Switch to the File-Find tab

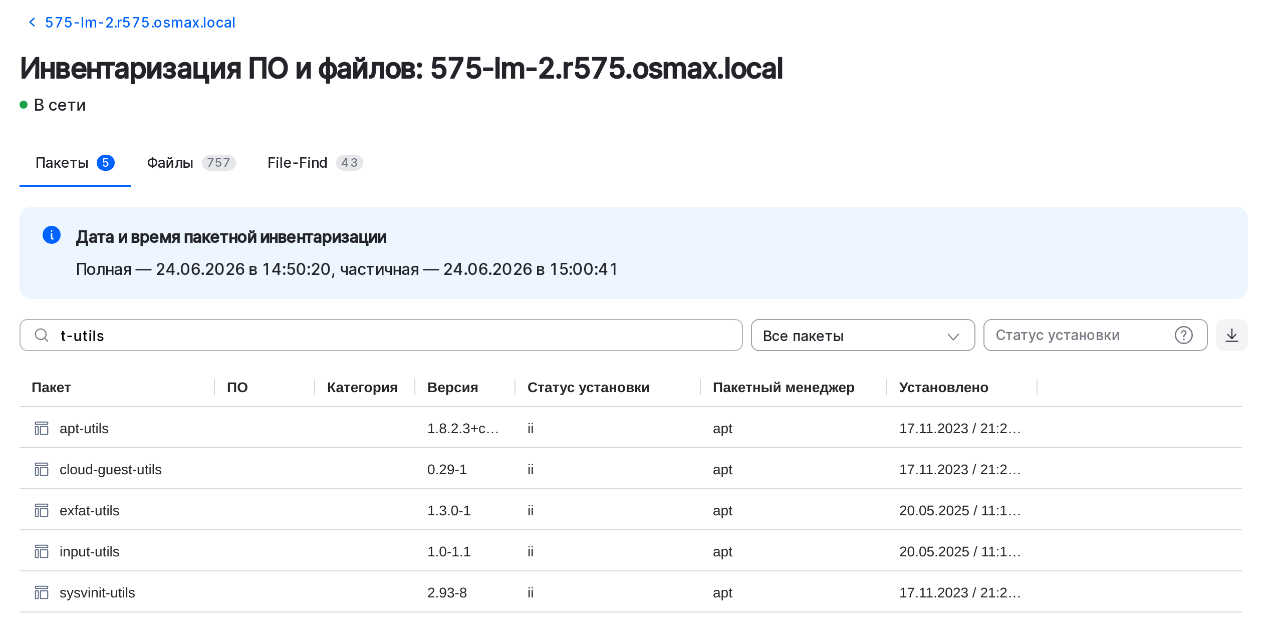pyautogui.click(x=315, y=163)
